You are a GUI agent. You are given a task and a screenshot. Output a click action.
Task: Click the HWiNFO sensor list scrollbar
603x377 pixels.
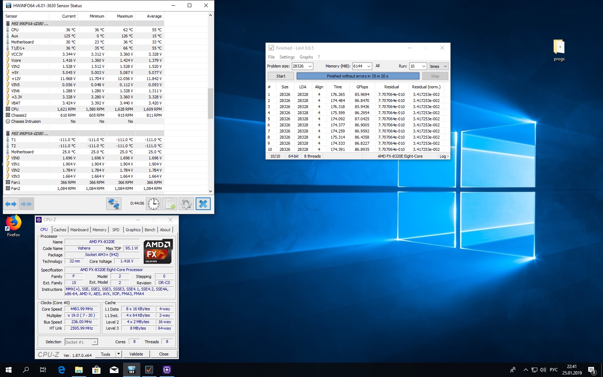tap(211, 103)
